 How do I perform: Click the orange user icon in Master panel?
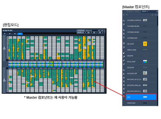152,15
